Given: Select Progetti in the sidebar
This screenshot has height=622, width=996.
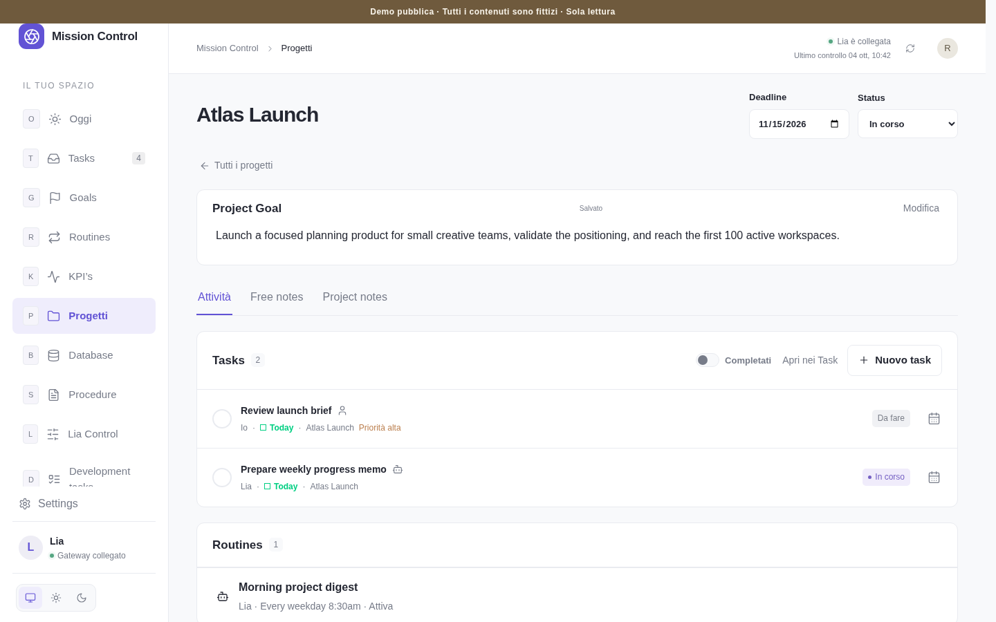Looking at the screenshot, I should click(84, 316).
